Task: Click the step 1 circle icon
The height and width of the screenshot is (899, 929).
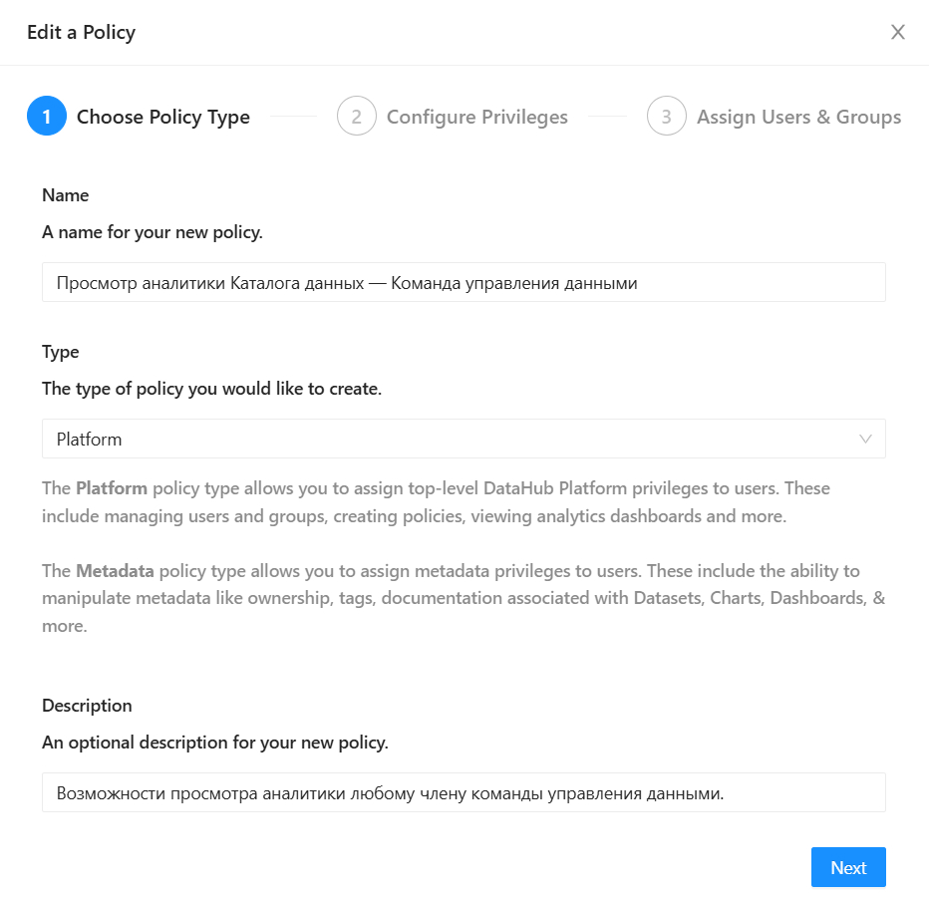Action: point(47,117)
